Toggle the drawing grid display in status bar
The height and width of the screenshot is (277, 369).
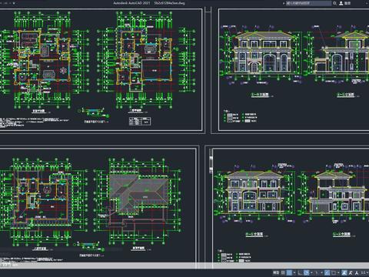(283, 272)
